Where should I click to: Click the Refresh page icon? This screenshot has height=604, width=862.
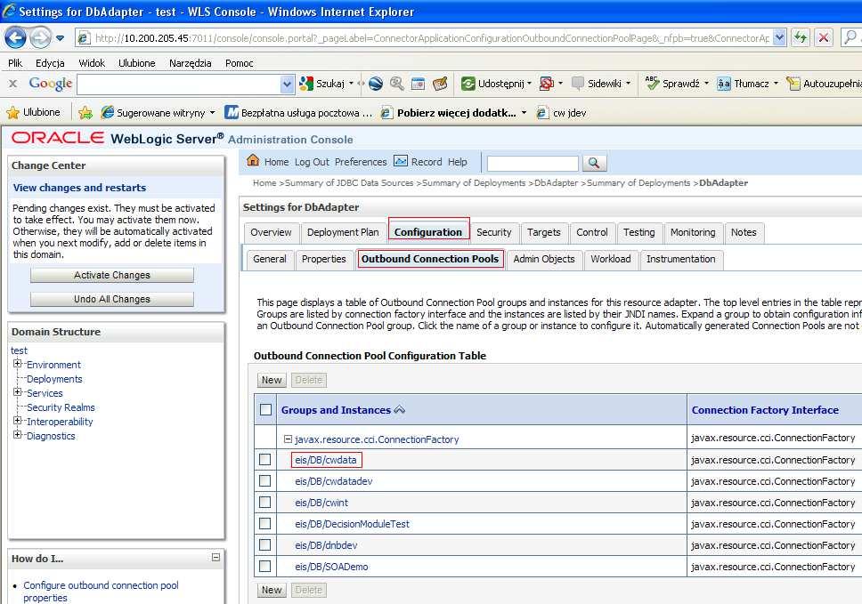point(801,37)
